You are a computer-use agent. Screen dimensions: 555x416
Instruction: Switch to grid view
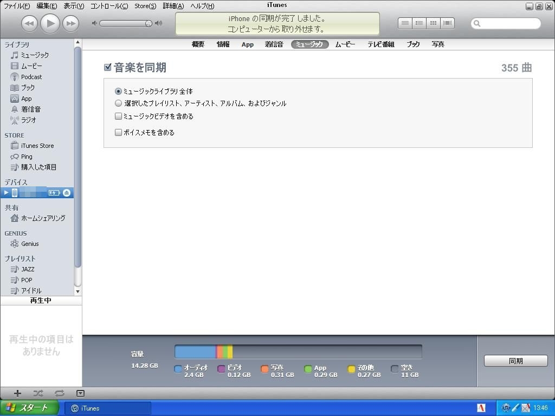[433, 23]
